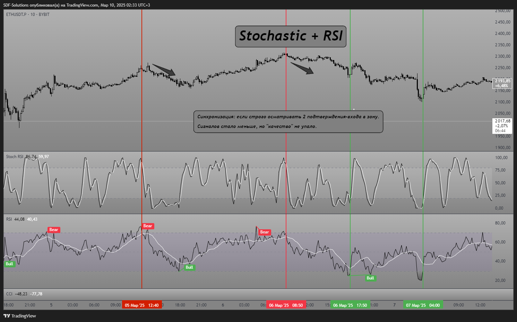517x322 pixels.
Task: Click the day 7 time axis label
Action: coord(394,305)
